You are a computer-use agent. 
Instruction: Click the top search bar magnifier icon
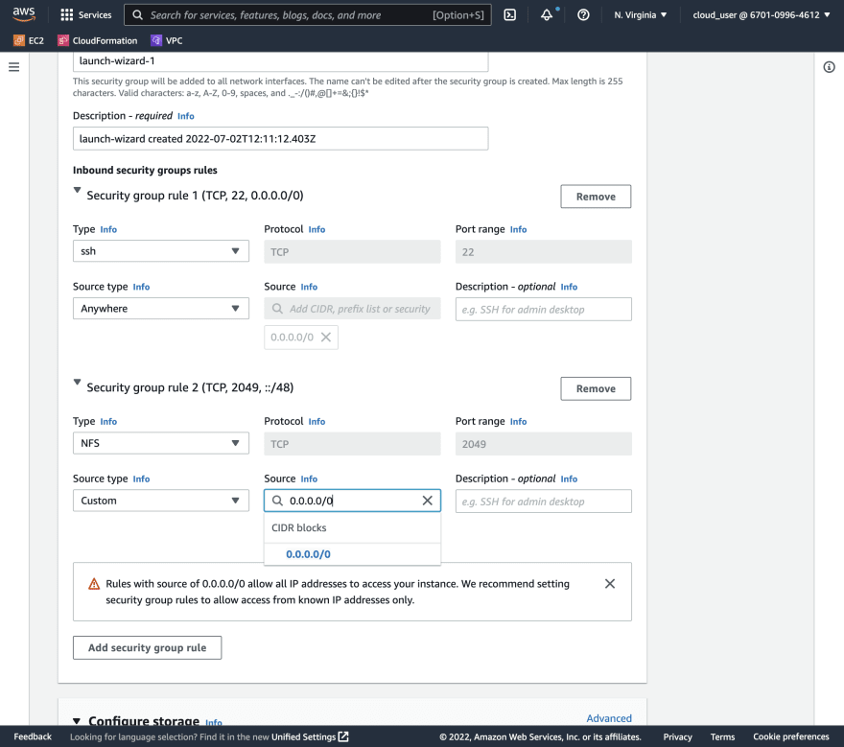[138, 15]
